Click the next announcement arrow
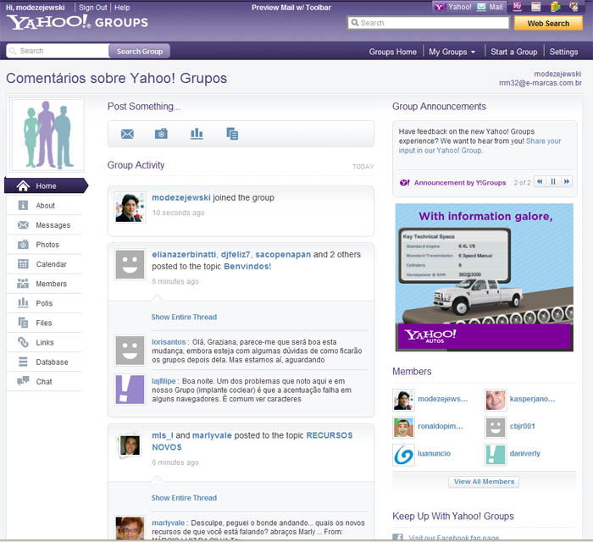This screenshot has width=593, height=542. 567,182
